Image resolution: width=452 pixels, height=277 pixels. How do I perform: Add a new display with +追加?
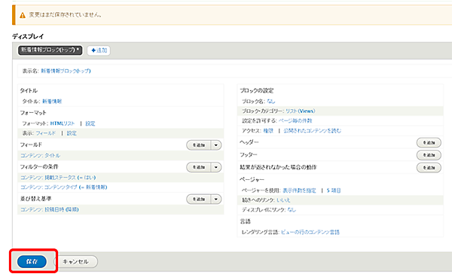click(99, 50)
